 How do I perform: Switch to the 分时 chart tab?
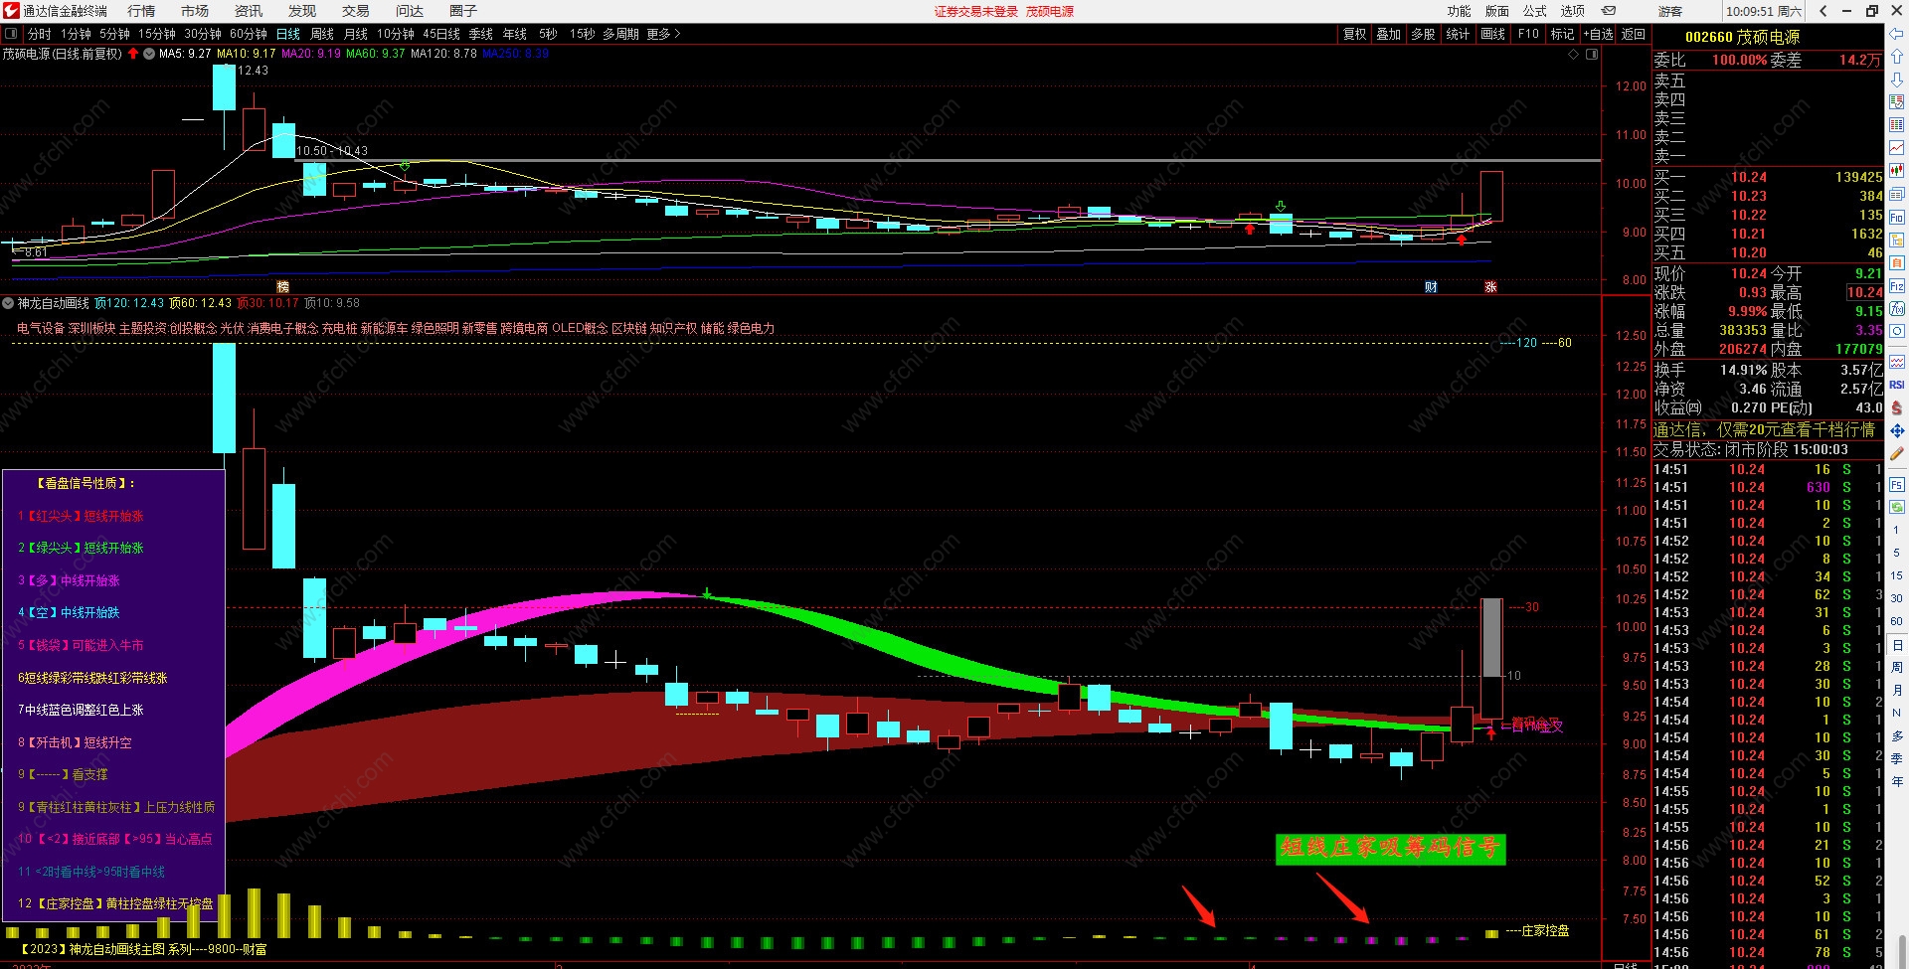40,34
